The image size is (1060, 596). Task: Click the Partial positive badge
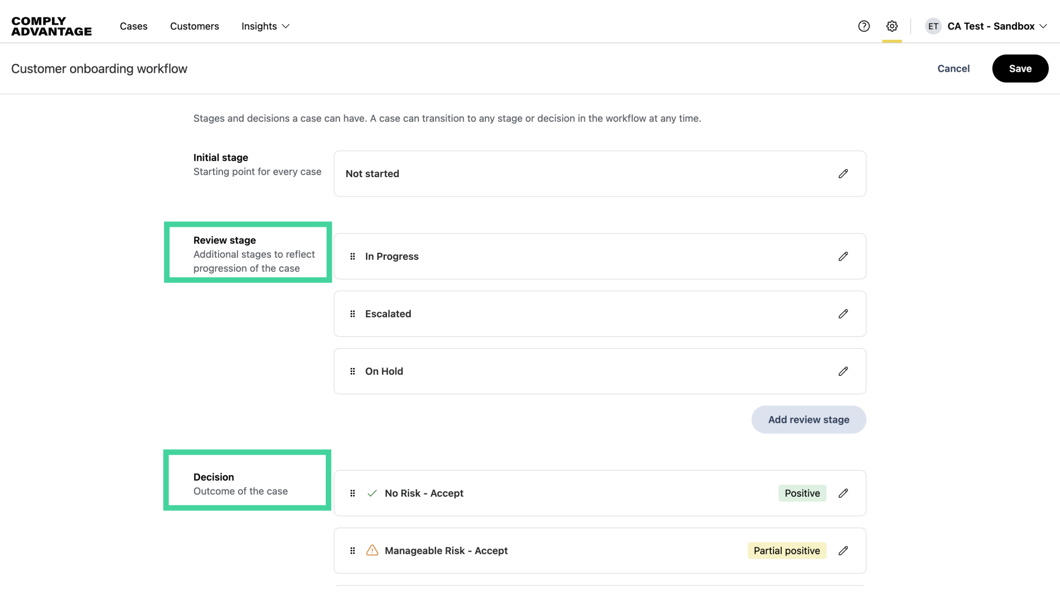(x=787, y=550)
